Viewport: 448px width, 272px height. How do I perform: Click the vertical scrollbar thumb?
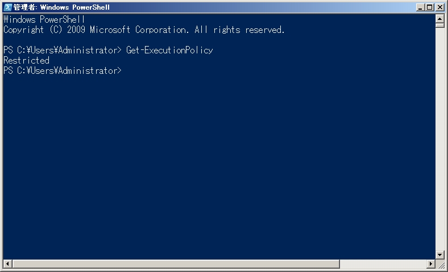[439, 25]
